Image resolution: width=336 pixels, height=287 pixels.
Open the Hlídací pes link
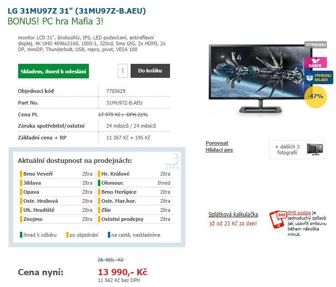pos(219,150)
